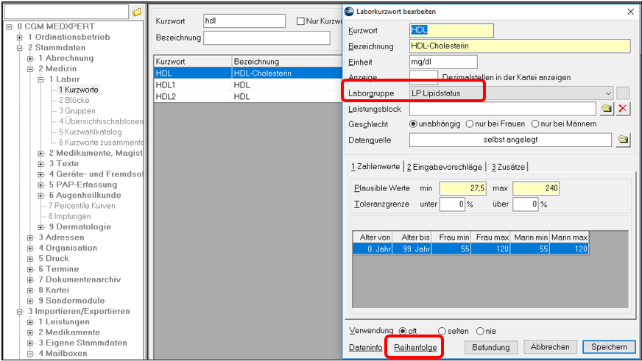Click the Anzeige decimal places field
The height and width of the screenshot is (361, 642).
tap(423, 76)
